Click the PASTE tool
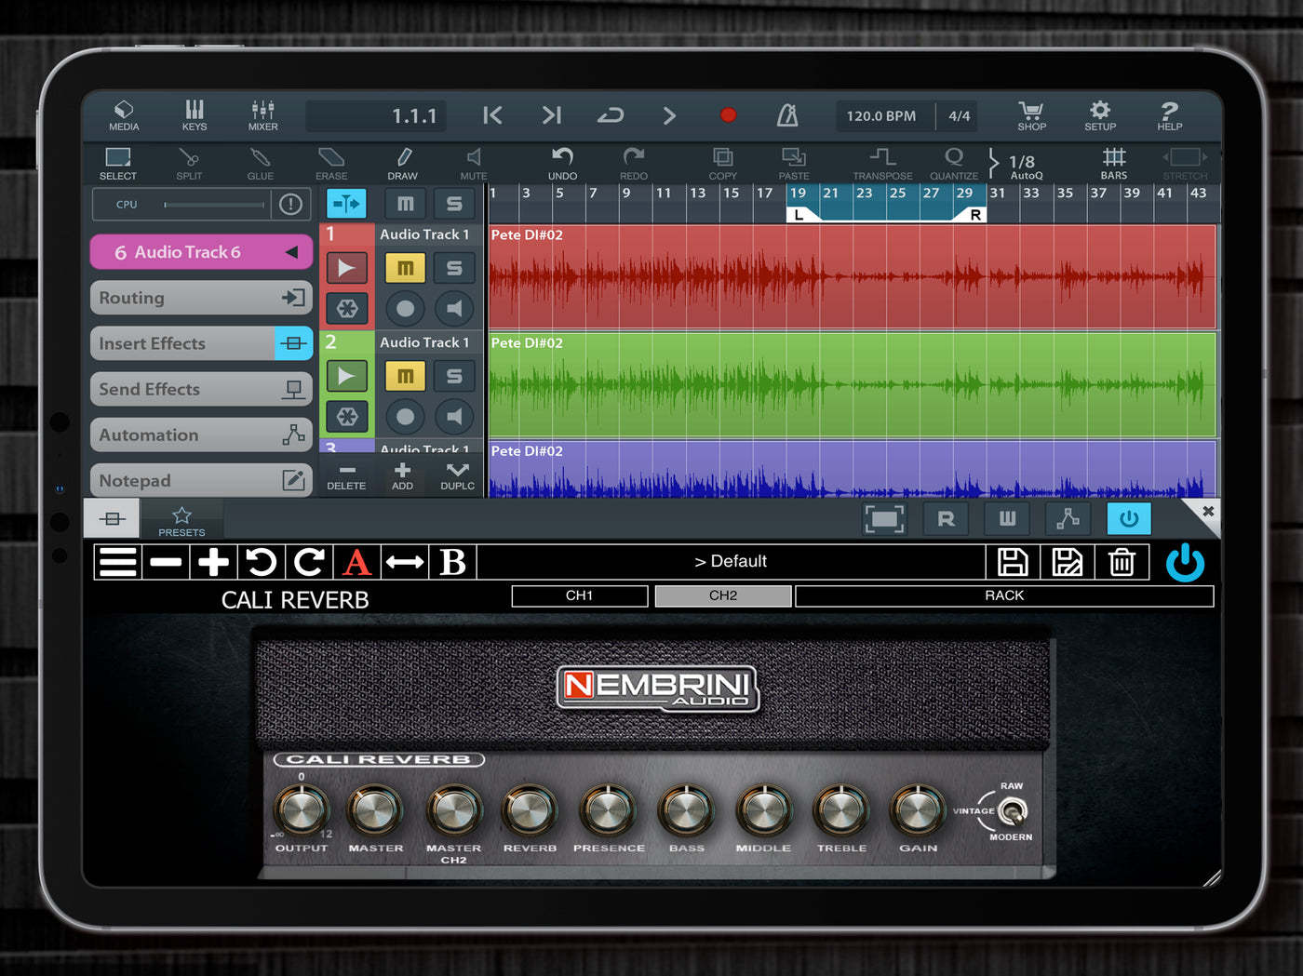The height and width of the screenshot is (976, 1303). point(794,164)
